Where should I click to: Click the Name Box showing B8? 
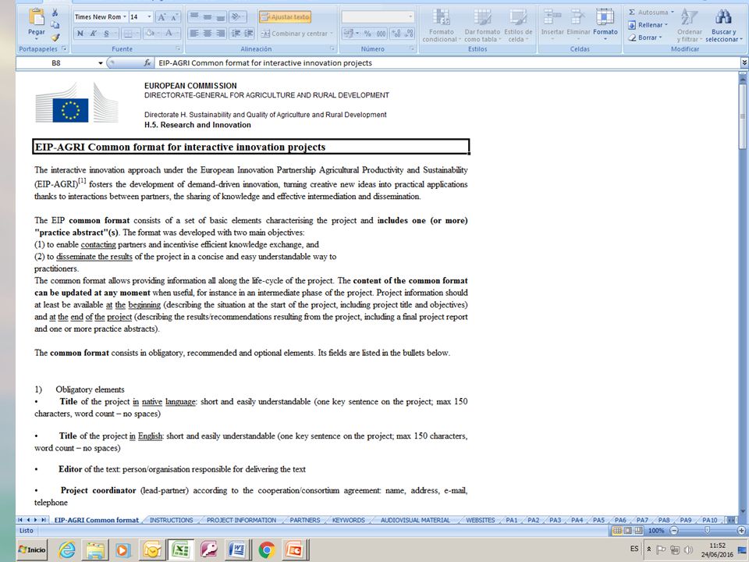(56, 62)
